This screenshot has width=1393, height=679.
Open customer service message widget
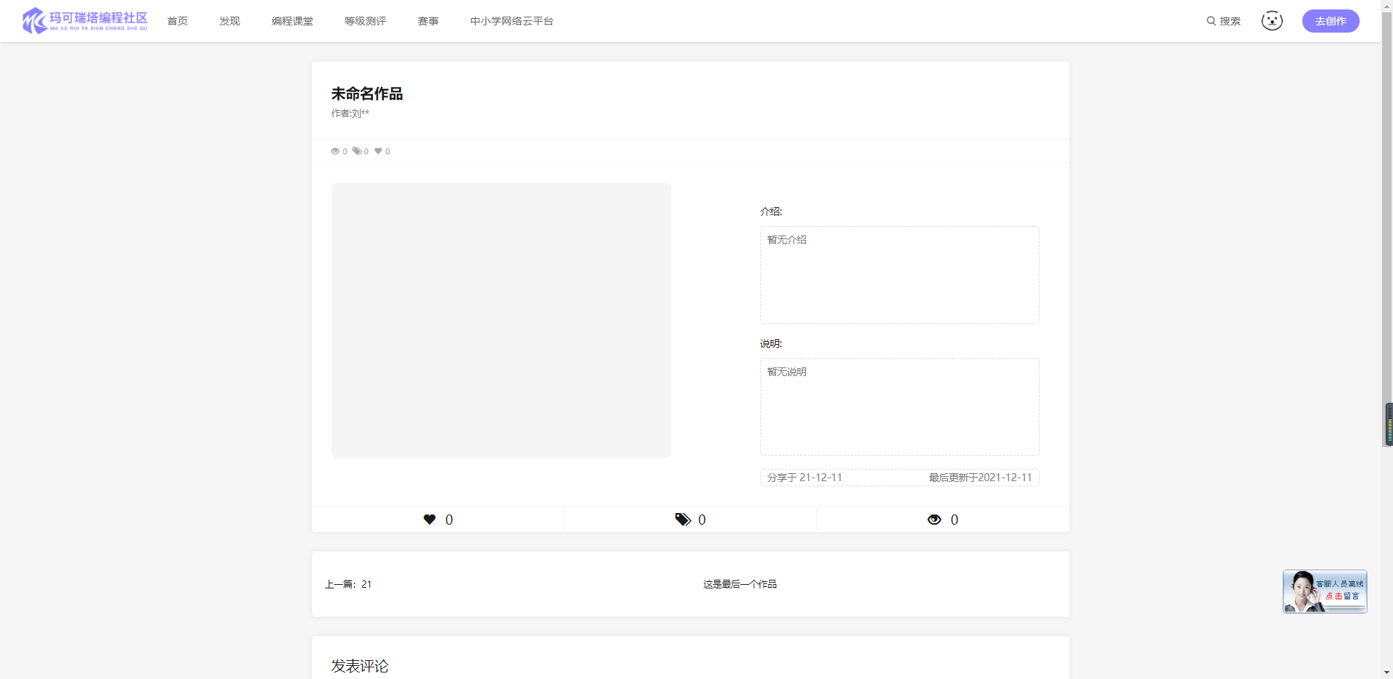tap(1324, 591)
